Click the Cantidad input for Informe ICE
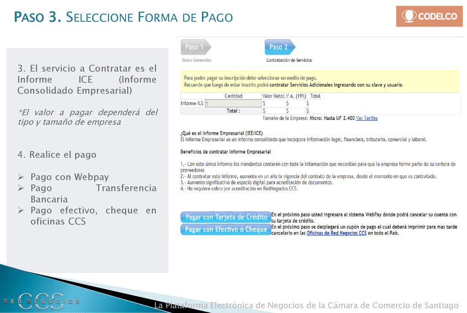Image resolution: width=467 pixels, height=313 pixels. [233, 103]
